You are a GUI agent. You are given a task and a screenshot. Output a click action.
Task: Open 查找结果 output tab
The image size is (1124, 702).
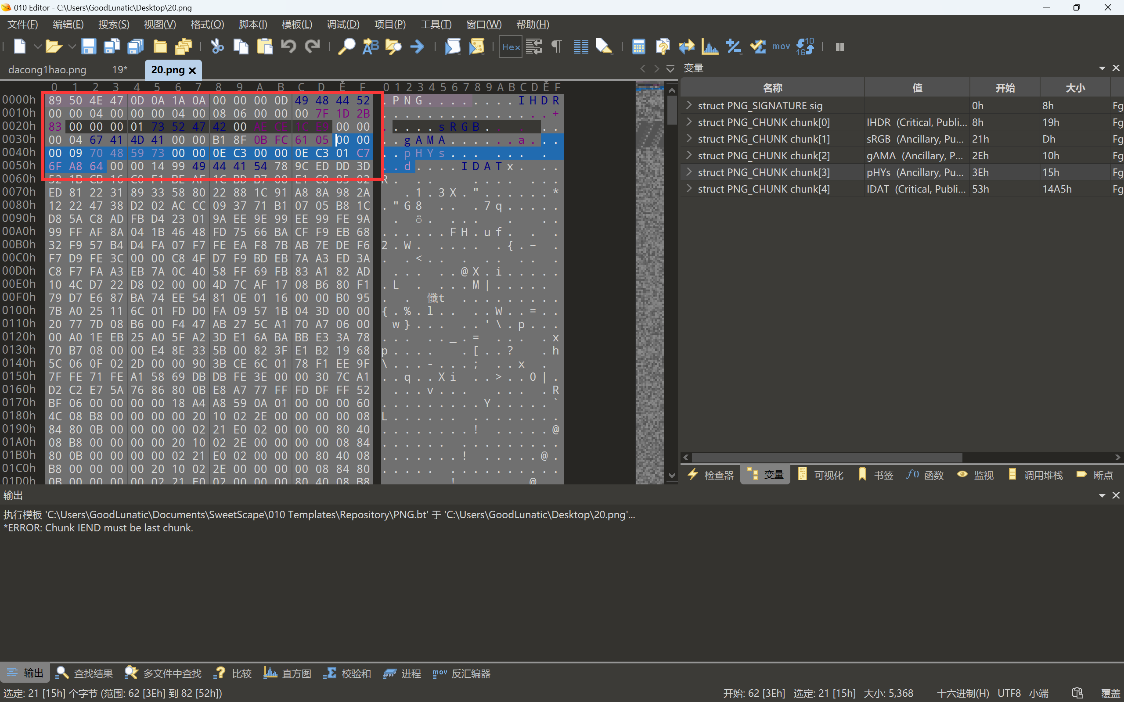tap(85, 673)
